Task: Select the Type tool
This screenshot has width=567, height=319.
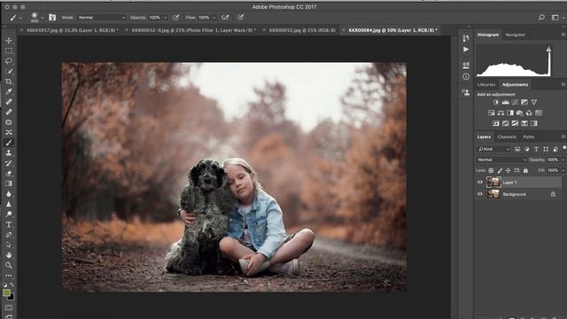Action: tap(9, 224)
